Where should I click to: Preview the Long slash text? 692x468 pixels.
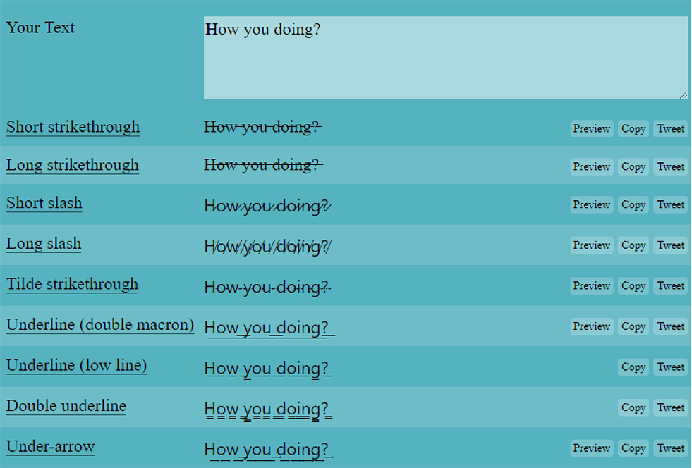(x=591, y=245)
